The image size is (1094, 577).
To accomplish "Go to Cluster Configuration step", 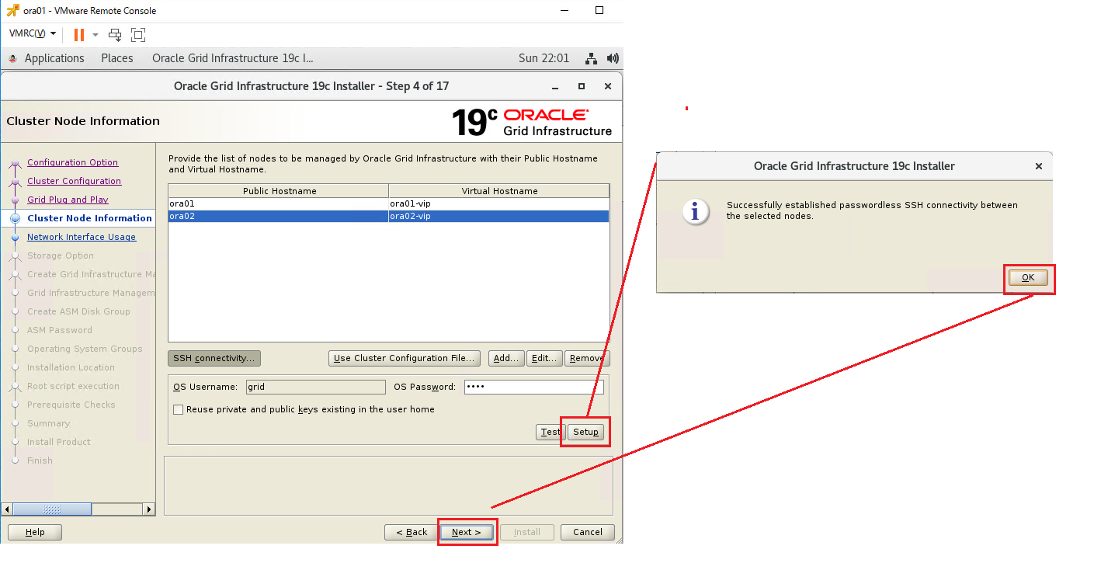I will [75, 181].
